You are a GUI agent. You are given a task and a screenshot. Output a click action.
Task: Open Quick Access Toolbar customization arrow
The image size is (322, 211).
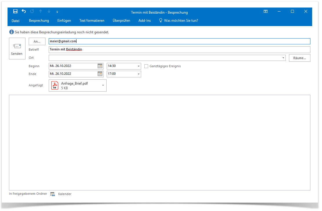(x=57, y=12)
